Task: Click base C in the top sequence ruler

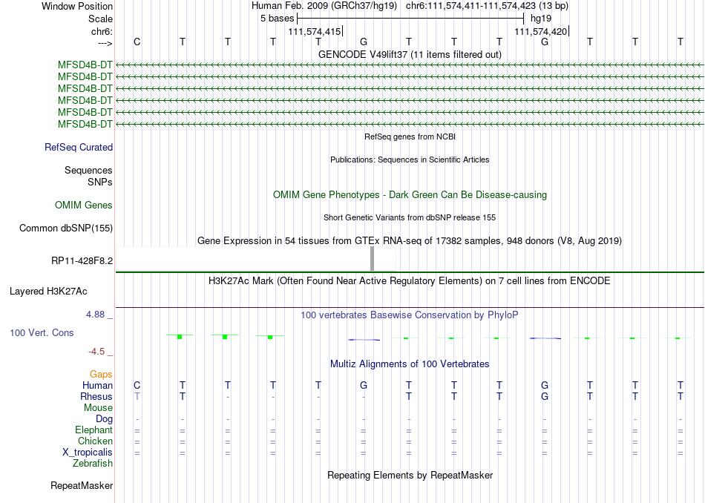Action: [137, 42]
